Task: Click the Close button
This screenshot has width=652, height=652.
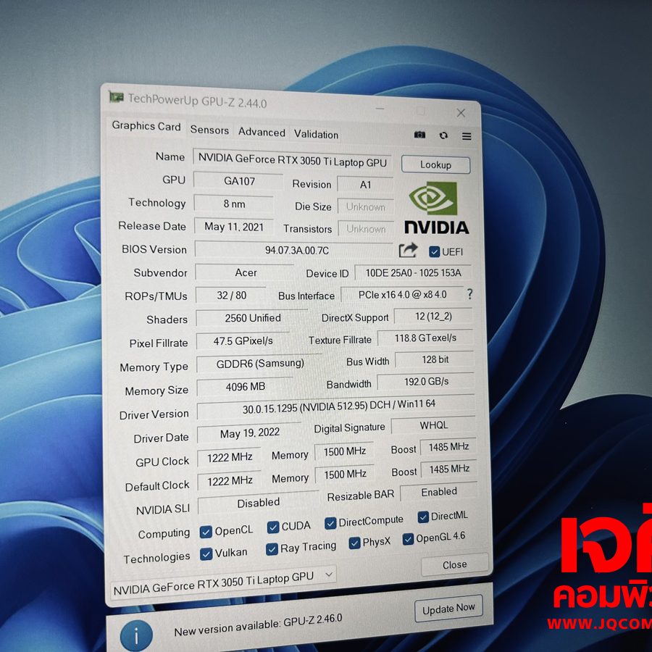Action: point(454,564)
